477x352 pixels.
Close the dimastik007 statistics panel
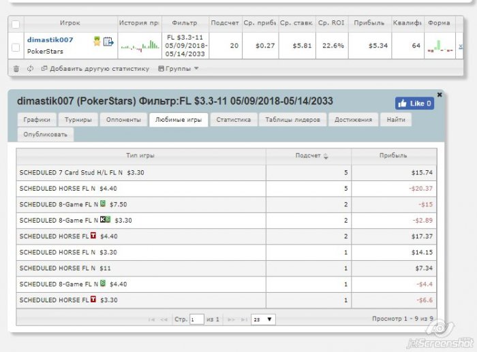point(440,95)
